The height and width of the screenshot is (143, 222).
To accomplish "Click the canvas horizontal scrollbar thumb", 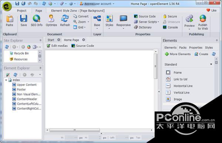I will [75, 130].
